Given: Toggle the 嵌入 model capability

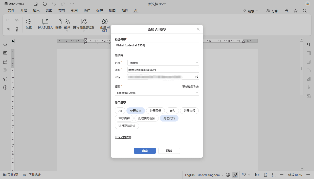Looking at the screenshot, I should coord(172,110).
